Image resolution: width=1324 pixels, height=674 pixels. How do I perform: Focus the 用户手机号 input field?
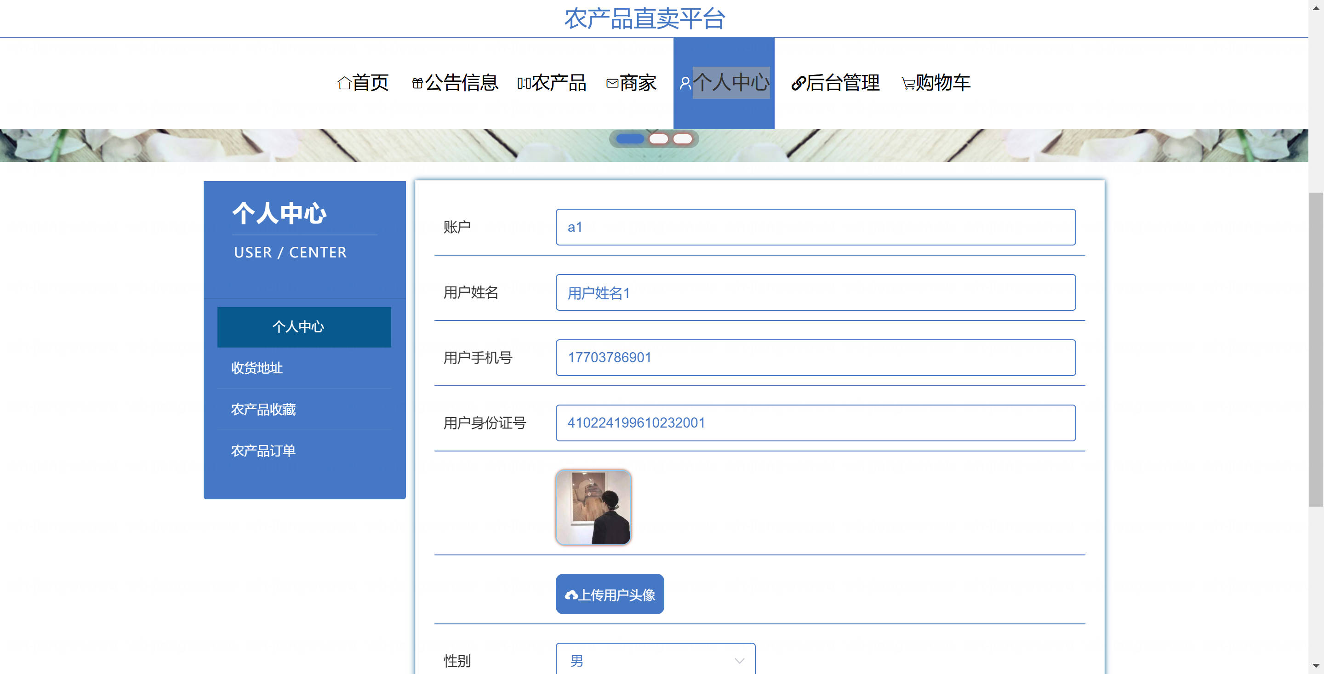coord(816,358)
